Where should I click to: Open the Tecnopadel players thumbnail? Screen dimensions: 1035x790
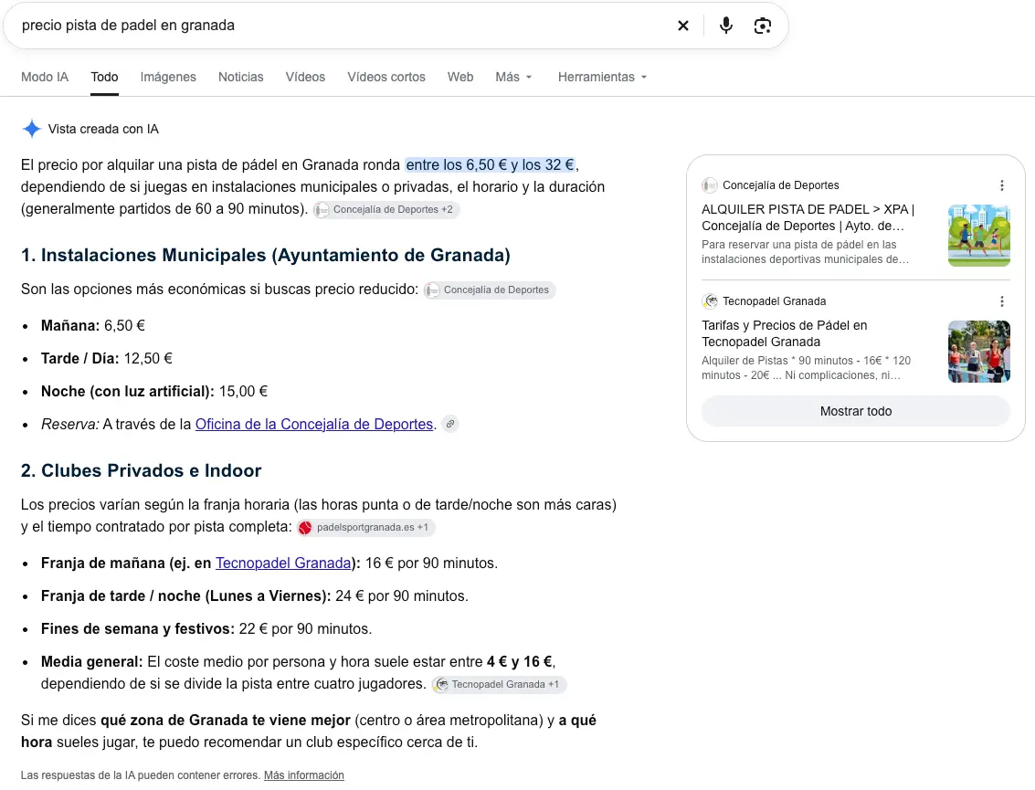[x=979, y=351]
